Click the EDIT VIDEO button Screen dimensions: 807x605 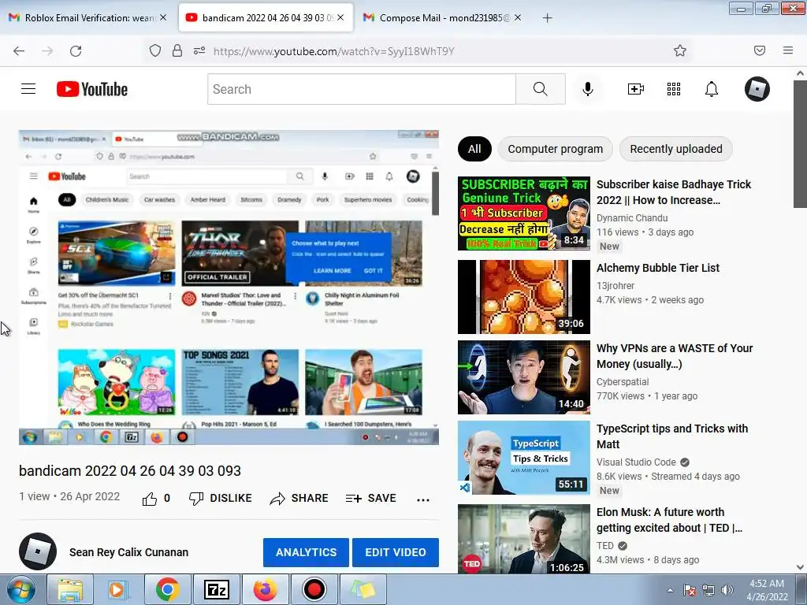click(x=396, y=552)
